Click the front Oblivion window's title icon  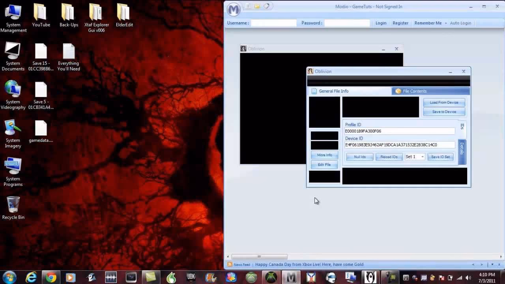tap(310, 71)
